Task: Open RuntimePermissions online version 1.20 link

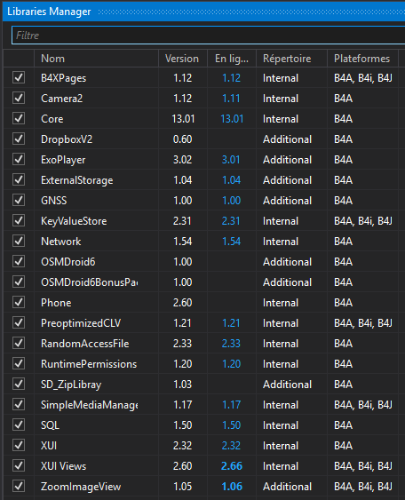Action: 231,364
